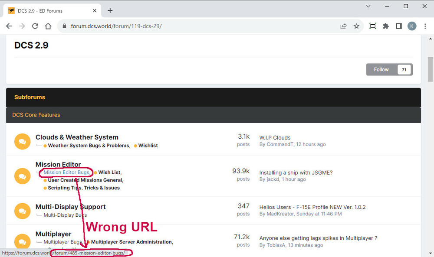This screenshot has height=257, width=434.
Task: Click the DCS Core Features category header
Action: tap(36, 115)
